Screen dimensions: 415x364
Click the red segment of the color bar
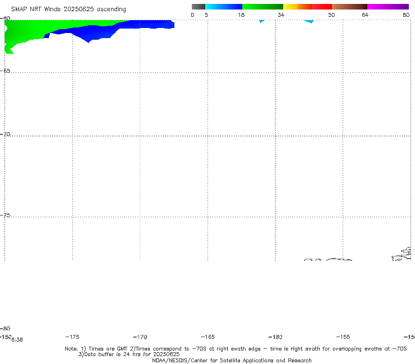coord(322,7)
